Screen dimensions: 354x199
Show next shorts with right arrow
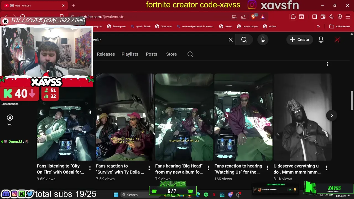point(332,115)
